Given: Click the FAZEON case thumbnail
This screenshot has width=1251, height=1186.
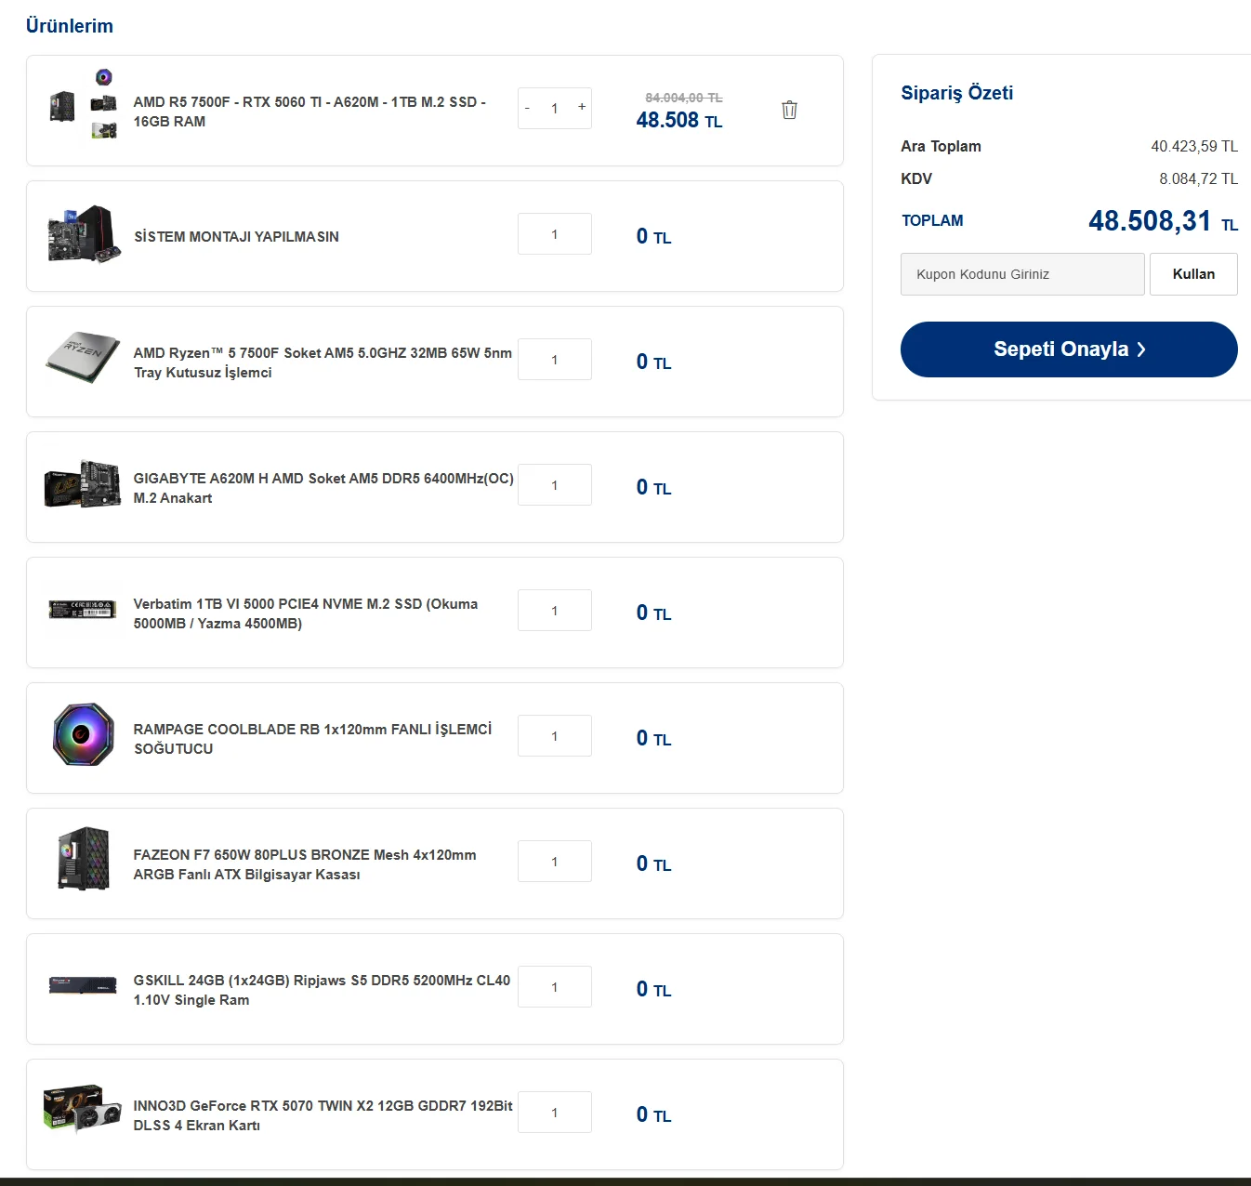Looking at the screenshot, I should [84, 859].
